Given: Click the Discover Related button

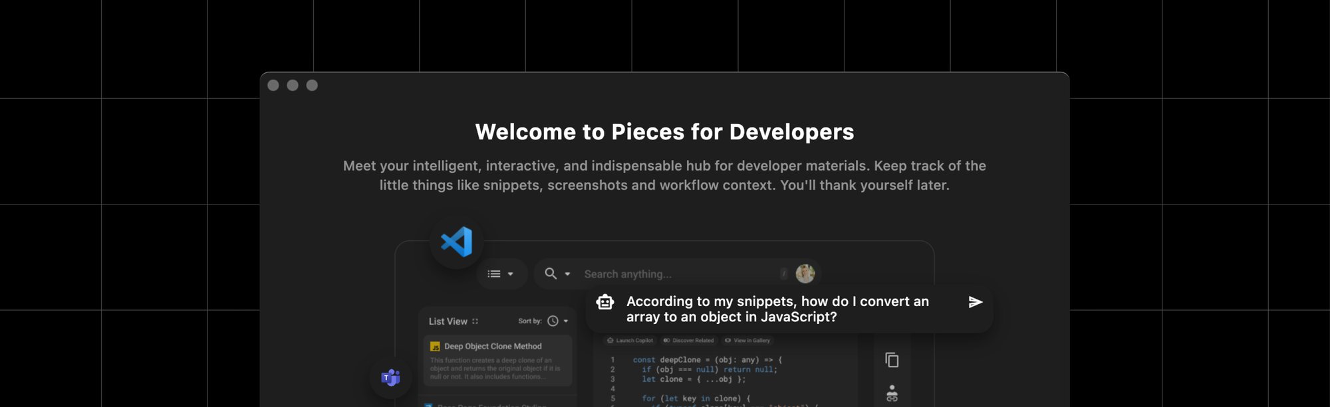Looking at the screenshot, I should coord(688,341).
